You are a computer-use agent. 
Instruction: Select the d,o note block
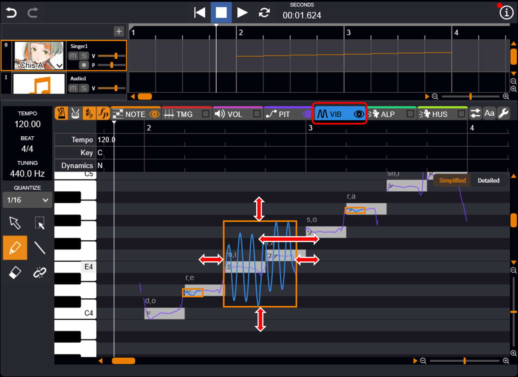[x=164, y=313]
